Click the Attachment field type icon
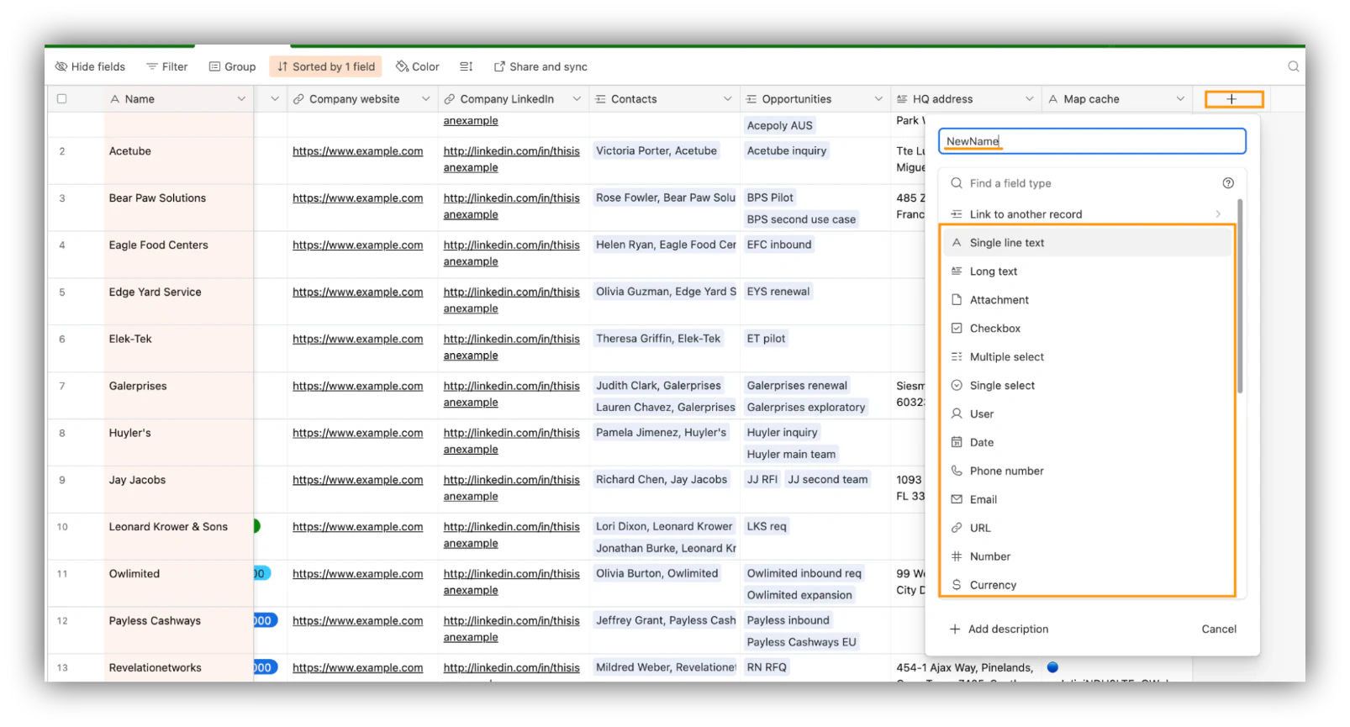 point(957,300)
